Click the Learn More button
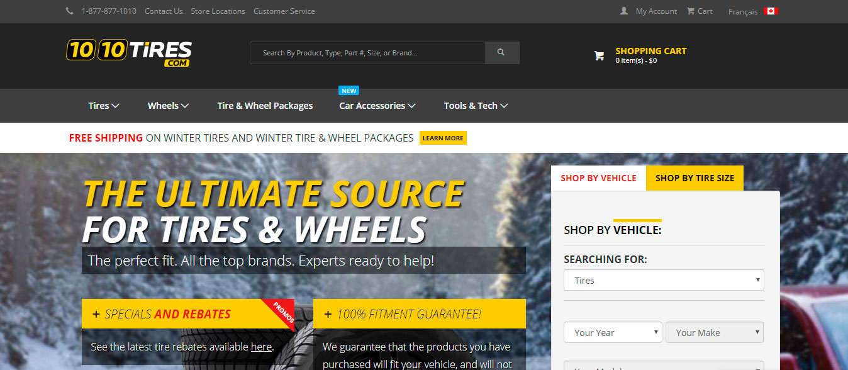The width and height of the screenshot is (848, 370). click(x=443, y=138)
